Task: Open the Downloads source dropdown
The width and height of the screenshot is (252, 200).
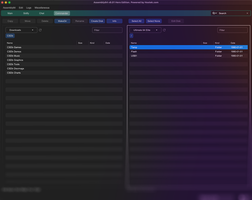Action: pyautogui.click(x=21, y=30)
